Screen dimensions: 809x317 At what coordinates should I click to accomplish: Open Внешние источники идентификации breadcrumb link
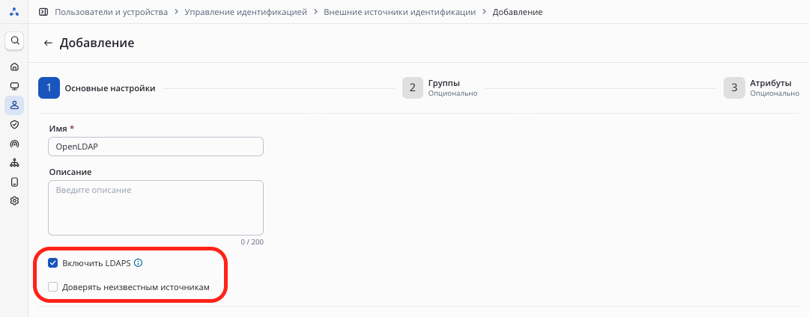click(x=399, y=12)
